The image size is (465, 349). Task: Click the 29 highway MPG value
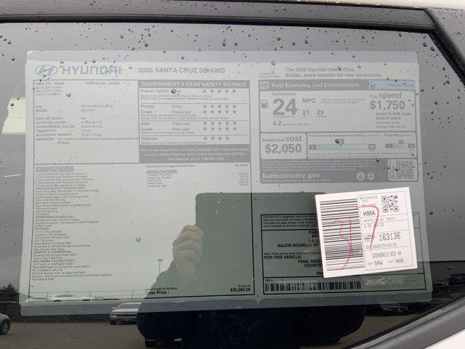pyautogui.click(x=320, y=113)
